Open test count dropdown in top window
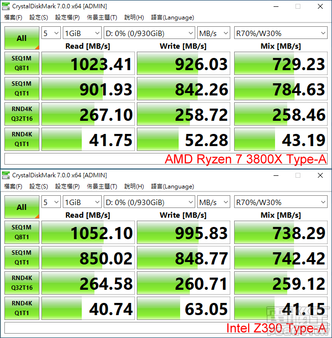 (x=51, y=33)
